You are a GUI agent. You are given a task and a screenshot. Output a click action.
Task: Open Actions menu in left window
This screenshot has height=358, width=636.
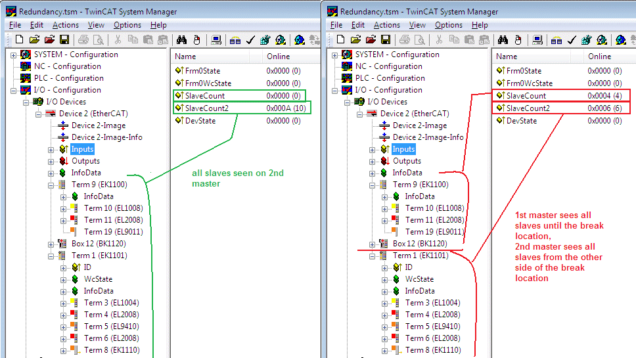pos(65,25)
